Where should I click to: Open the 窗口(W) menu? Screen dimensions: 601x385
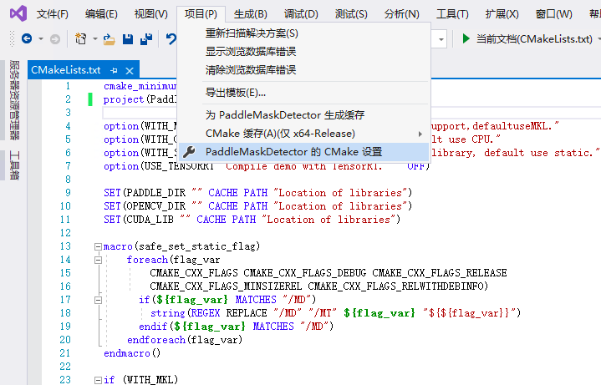click(553, 14)
